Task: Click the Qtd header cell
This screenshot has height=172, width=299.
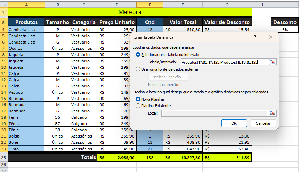Action: [x=150, y=22]
